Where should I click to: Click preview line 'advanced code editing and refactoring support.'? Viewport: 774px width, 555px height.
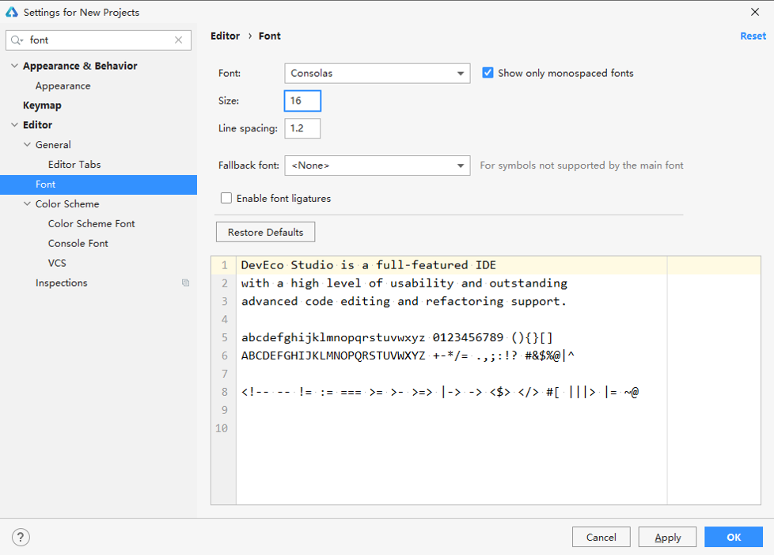(404, 301)
